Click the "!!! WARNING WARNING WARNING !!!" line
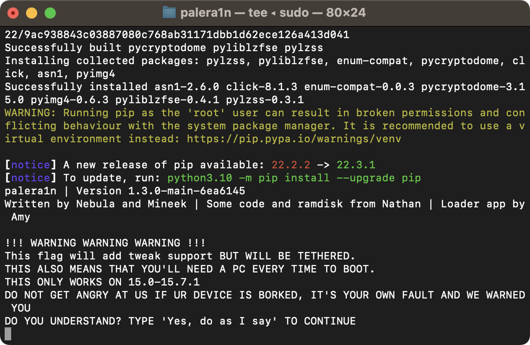530x345 pixels. [105, 243]
